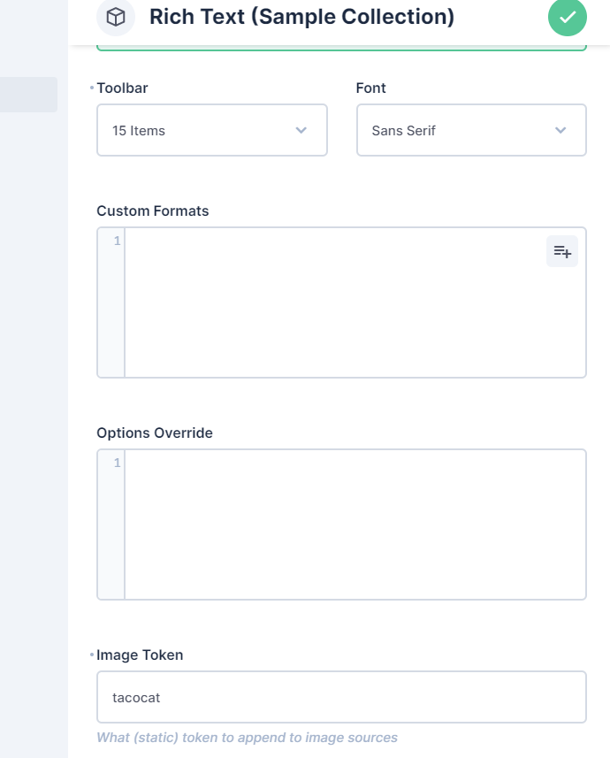
Task: Click the image token hint text
Action: 247,738
